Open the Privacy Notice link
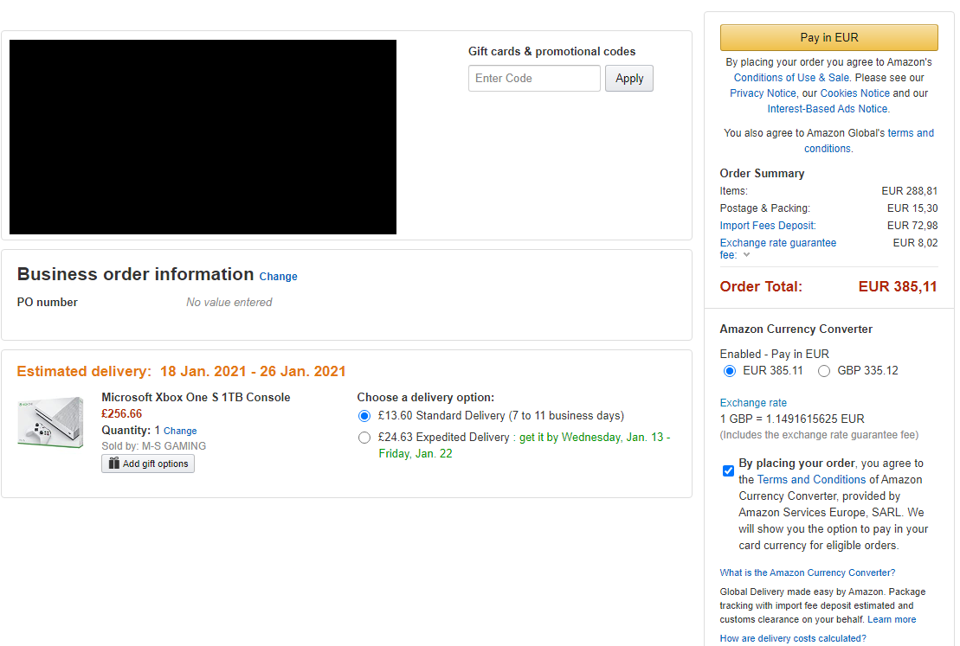960x646 pixels. point(763,93)
